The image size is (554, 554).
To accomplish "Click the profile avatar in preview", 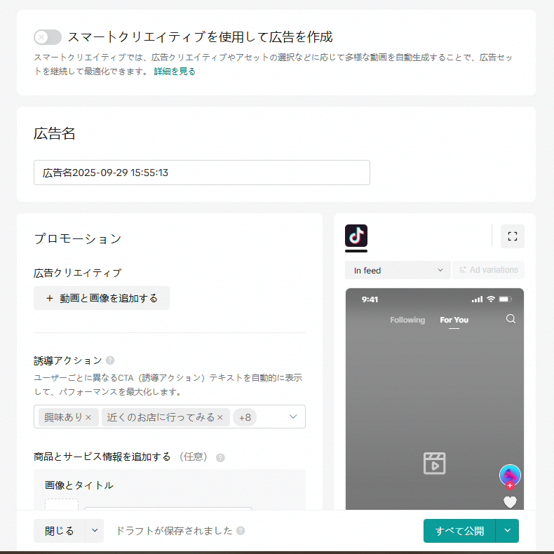I will [x=510, y=475].
